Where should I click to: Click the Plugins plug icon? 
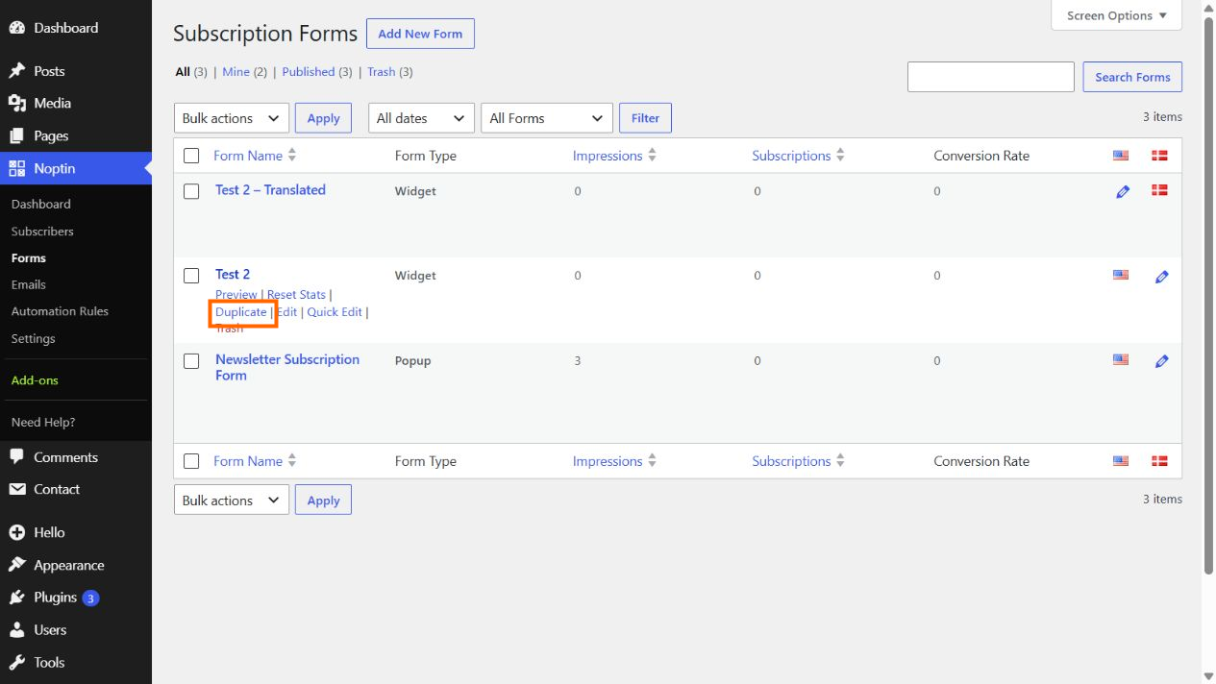(17, 598)
